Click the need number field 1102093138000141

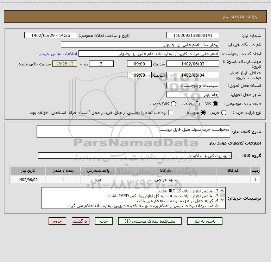(x=193, y=36)
